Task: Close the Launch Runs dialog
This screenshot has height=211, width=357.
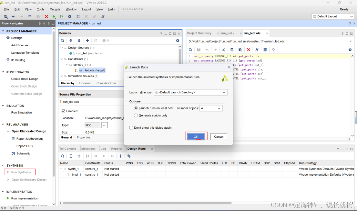Action: tap(229, 67)
